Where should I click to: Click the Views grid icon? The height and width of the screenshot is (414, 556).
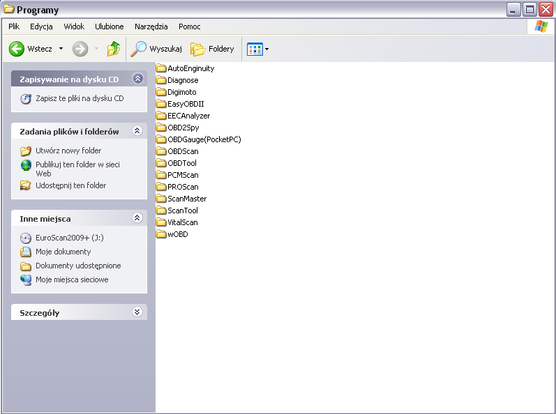(254, 49)
